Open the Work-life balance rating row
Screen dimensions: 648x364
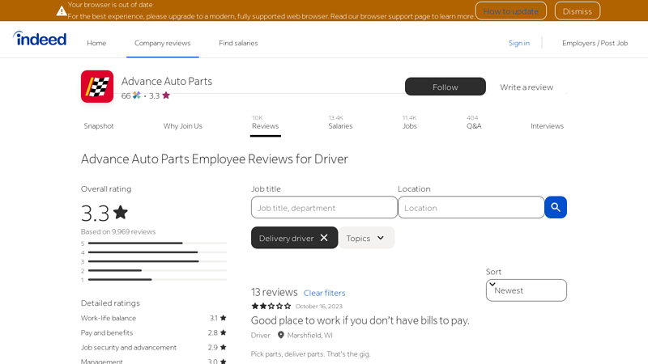point(154,318)
